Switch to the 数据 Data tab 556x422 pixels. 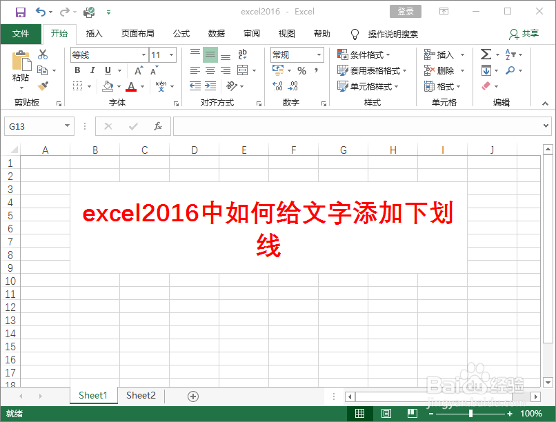tap(217, 34)
